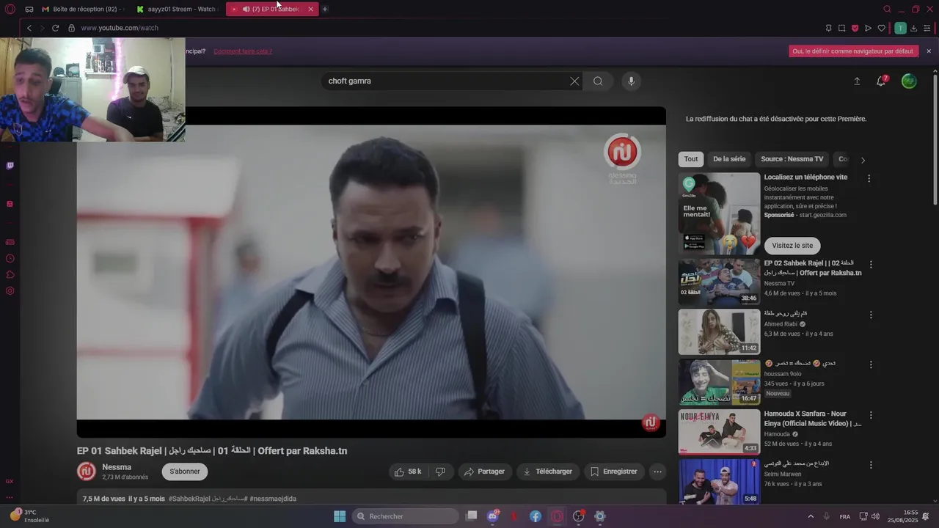Open a new browser tab with plus
This screenshot has width=939, height=528.
click(x=325, y=9)
